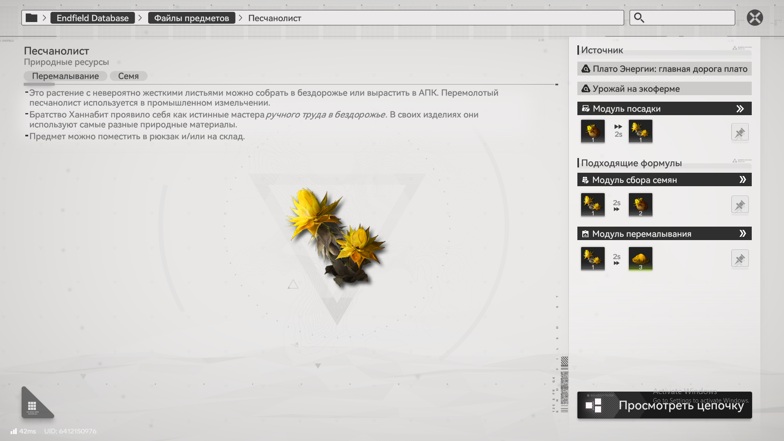Click sandleaf output icon in planting module
The width and height of the screenshot is (784, 441).
pyautogui.click(x=640, y=131)
